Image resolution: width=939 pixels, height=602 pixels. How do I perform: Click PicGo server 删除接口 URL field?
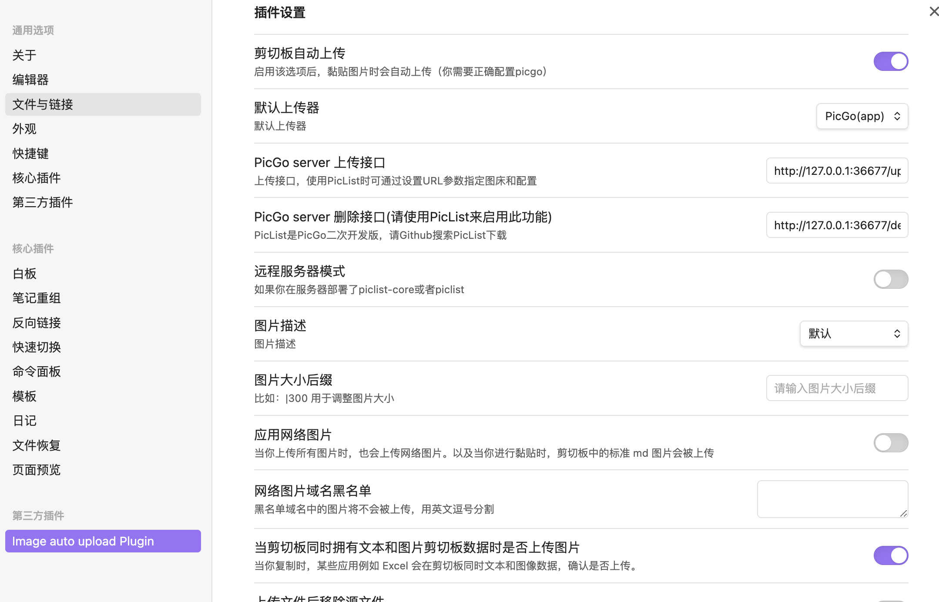837,225
